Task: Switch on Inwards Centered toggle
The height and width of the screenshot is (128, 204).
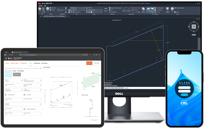Action: point(25,109)
